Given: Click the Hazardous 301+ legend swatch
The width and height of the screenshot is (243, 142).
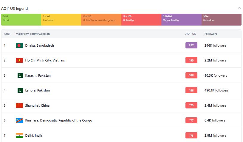Looking at the screenshot, I should pyautogui.click(x=222, y=20).
